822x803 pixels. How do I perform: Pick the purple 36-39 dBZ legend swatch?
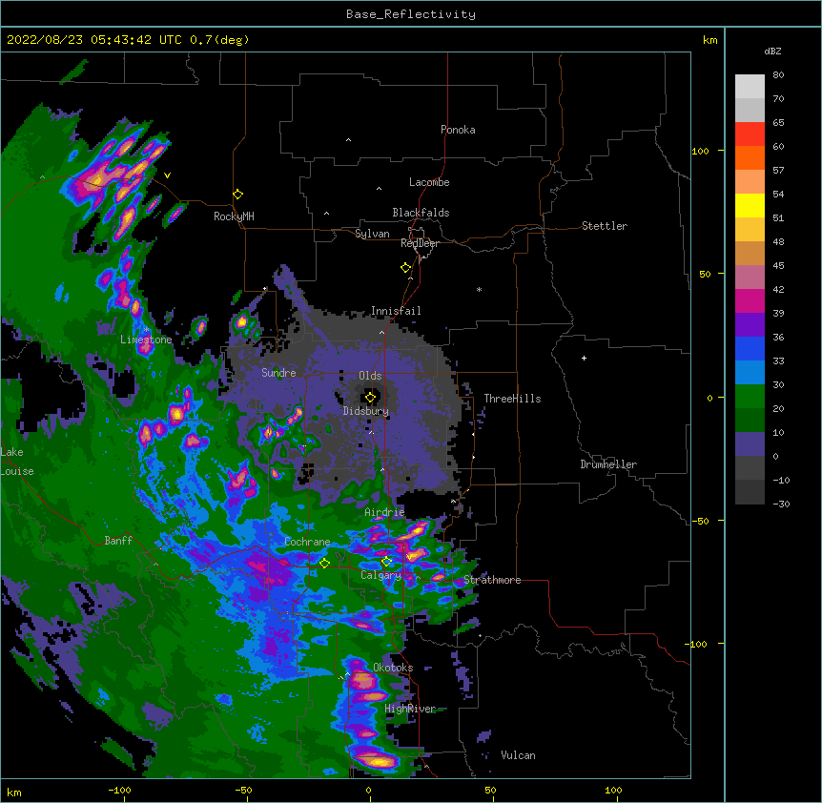click(x=750, y=325)
